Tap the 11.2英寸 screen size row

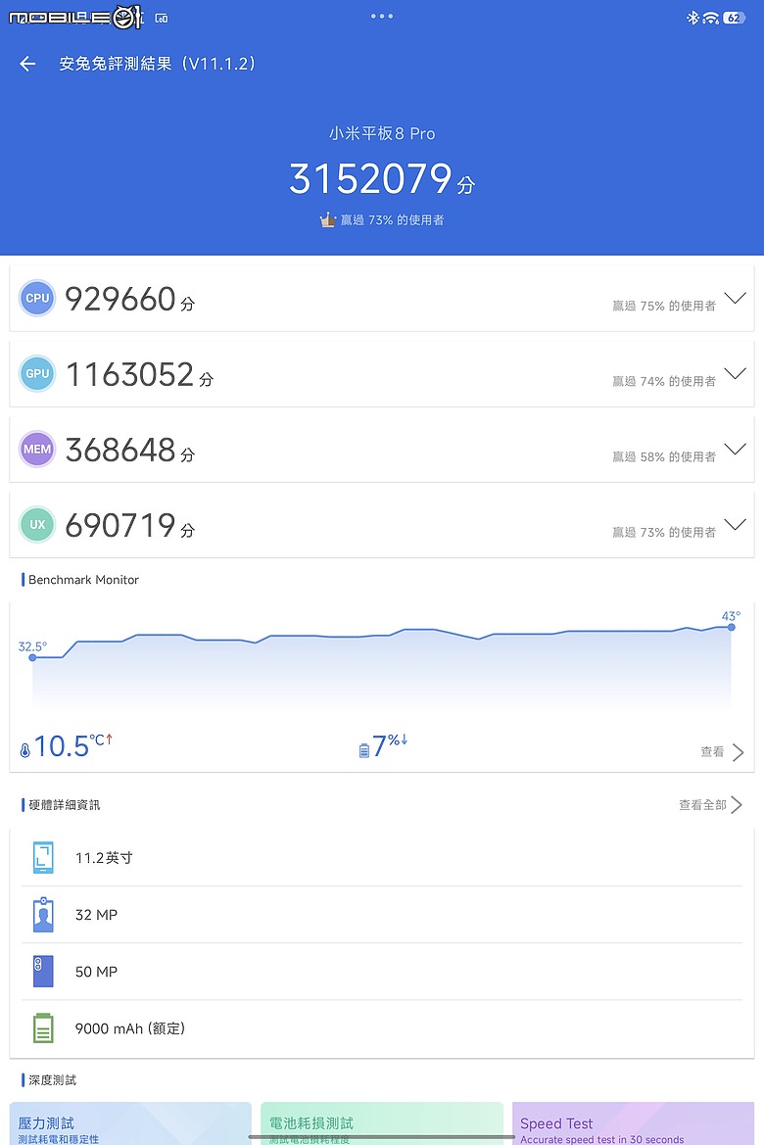pyautogui.click(x=382, y=857)
